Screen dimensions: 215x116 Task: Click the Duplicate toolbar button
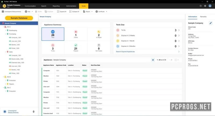(x=49, y=12)
